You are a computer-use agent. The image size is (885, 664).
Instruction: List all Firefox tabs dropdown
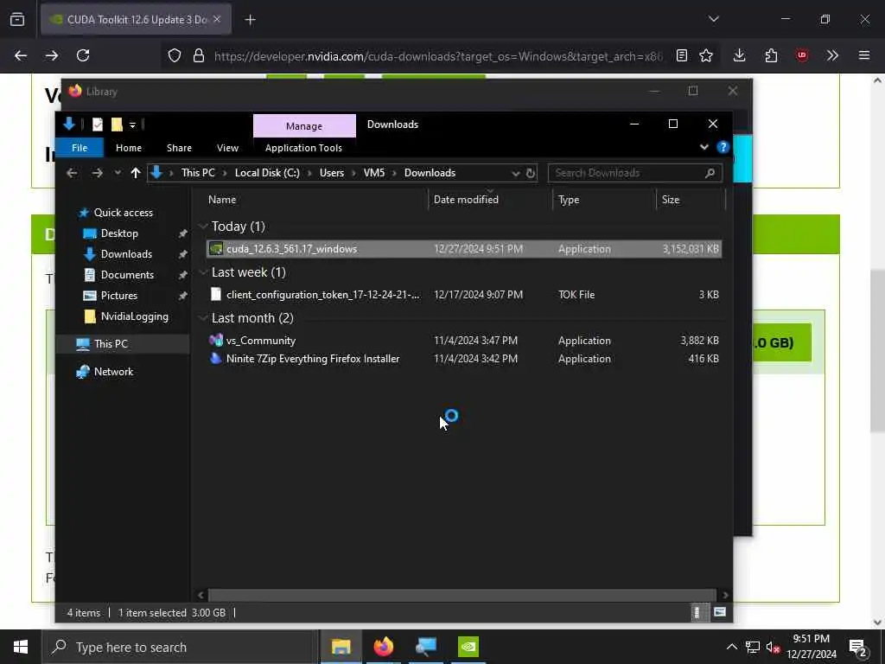pyautogui.click(x=713, y=19)
